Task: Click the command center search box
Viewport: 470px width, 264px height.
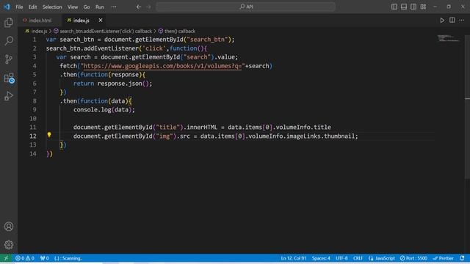Action: 245,7
